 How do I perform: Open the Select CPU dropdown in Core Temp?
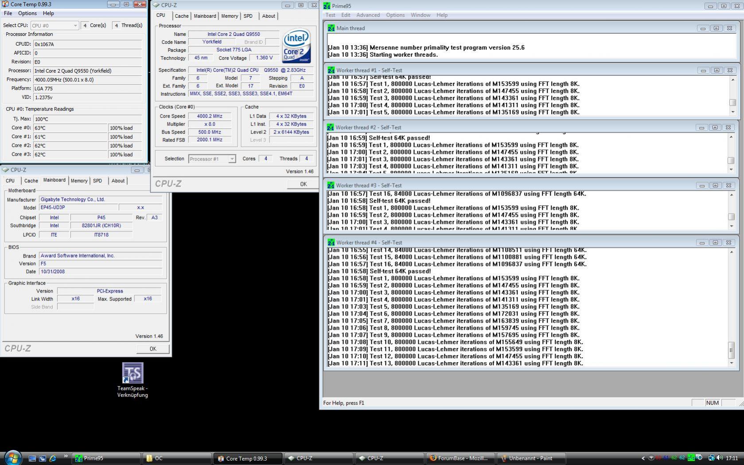click(55, 25)
